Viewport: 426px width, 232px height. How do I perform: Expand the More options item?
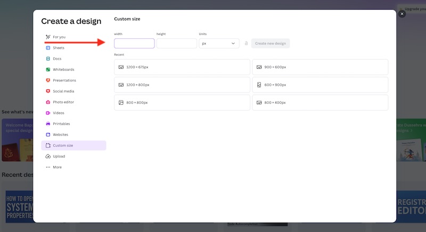[x=56, y=167]
